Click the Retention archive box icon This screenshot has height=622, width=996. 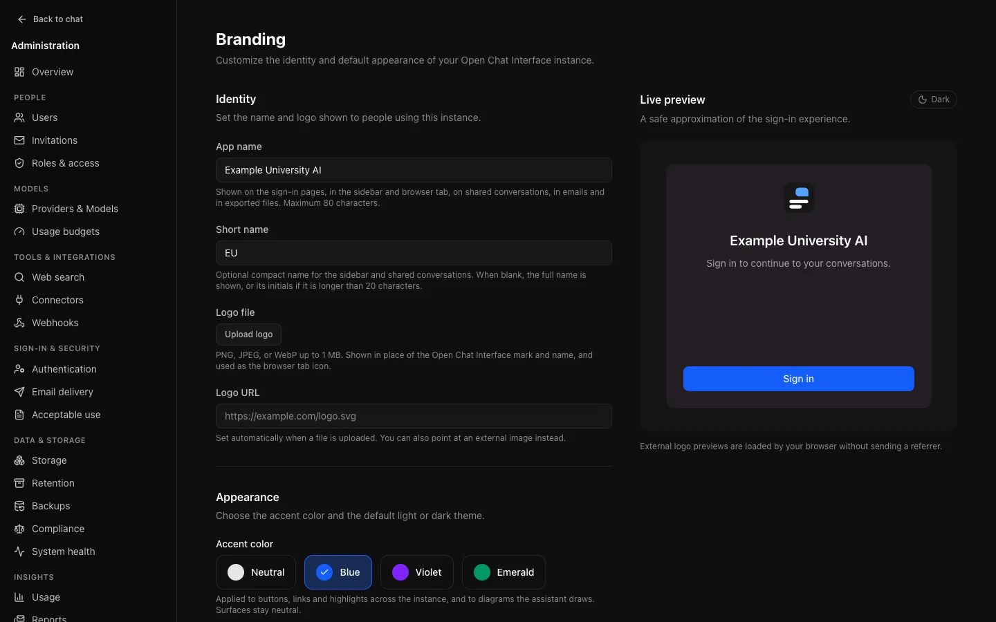pyautogui.click(x=19, y=483)
